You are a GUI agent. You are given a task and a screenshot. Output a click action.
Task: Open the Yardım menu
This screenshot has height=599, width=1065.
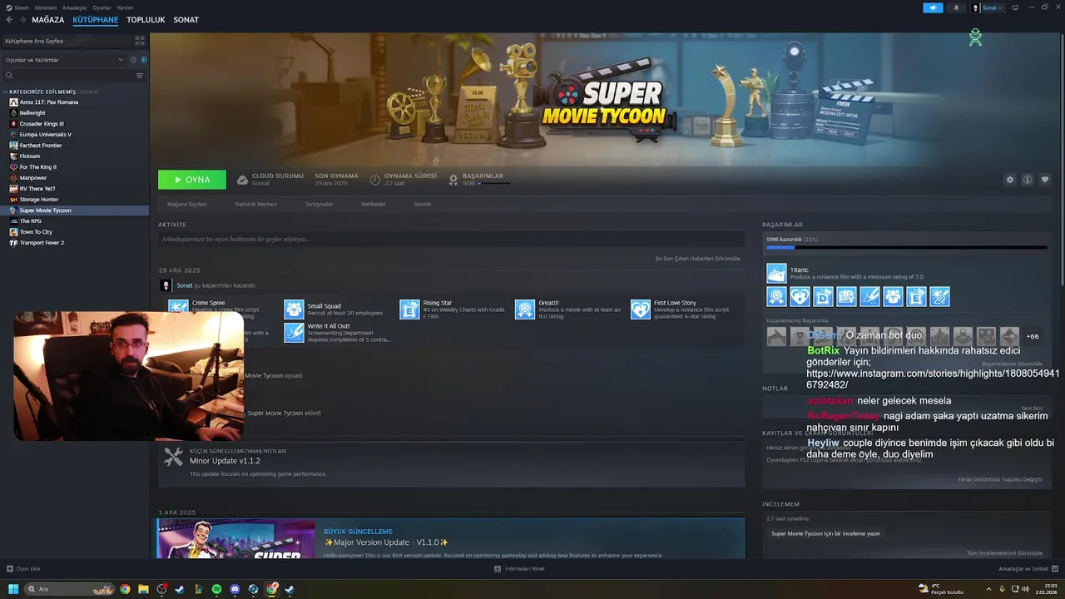point(125,7)
